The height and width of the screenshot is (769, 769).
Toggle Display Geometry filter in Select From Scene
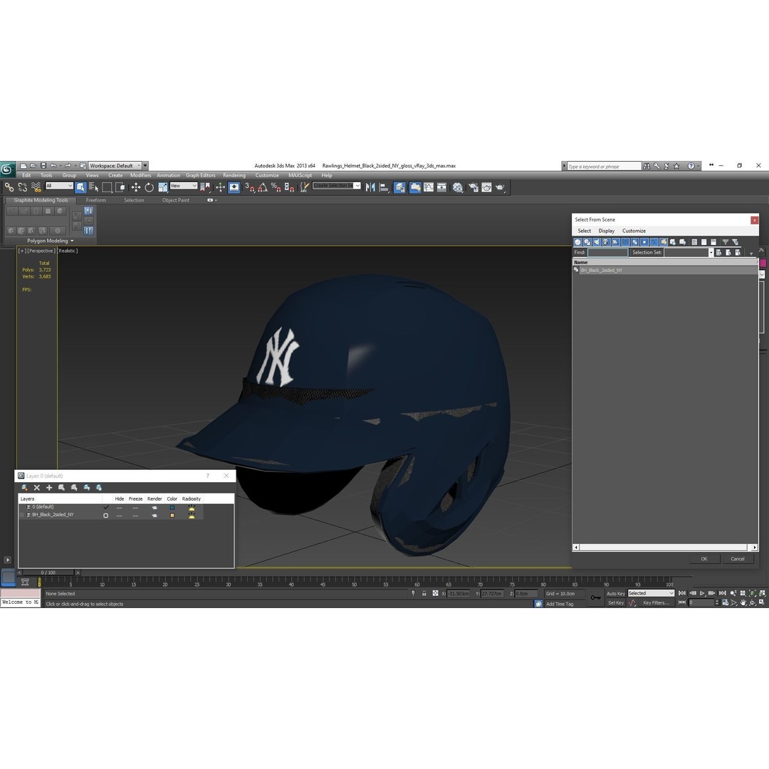point(577,242)
